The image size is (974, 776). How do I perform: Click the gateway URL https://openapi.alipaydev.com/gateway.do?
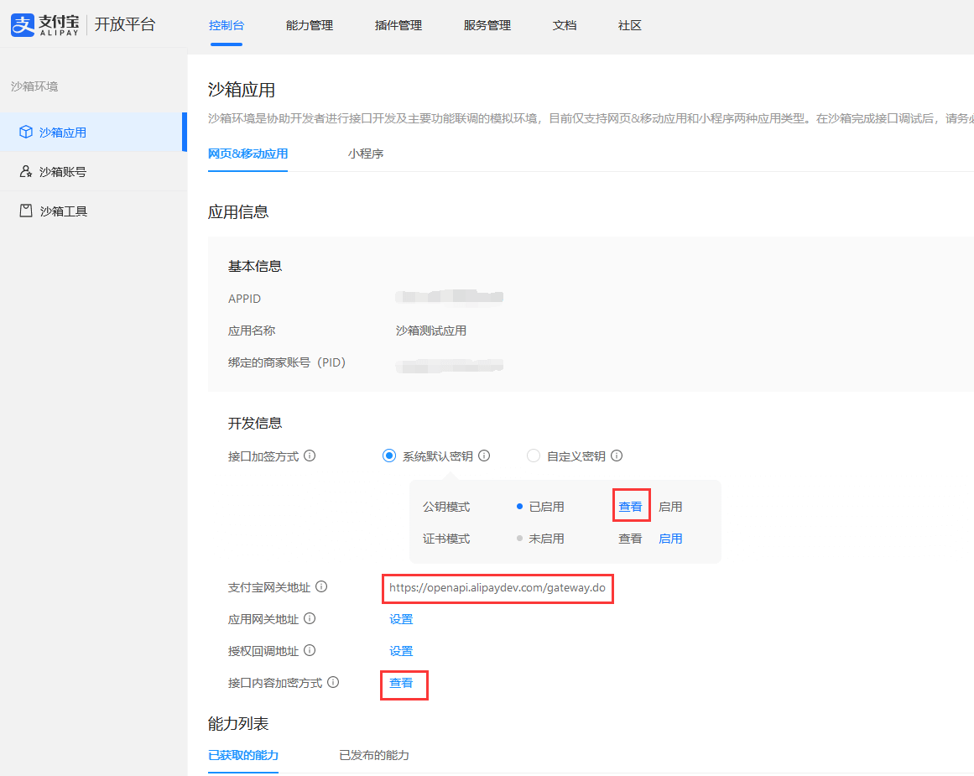(x=497, y=588)
